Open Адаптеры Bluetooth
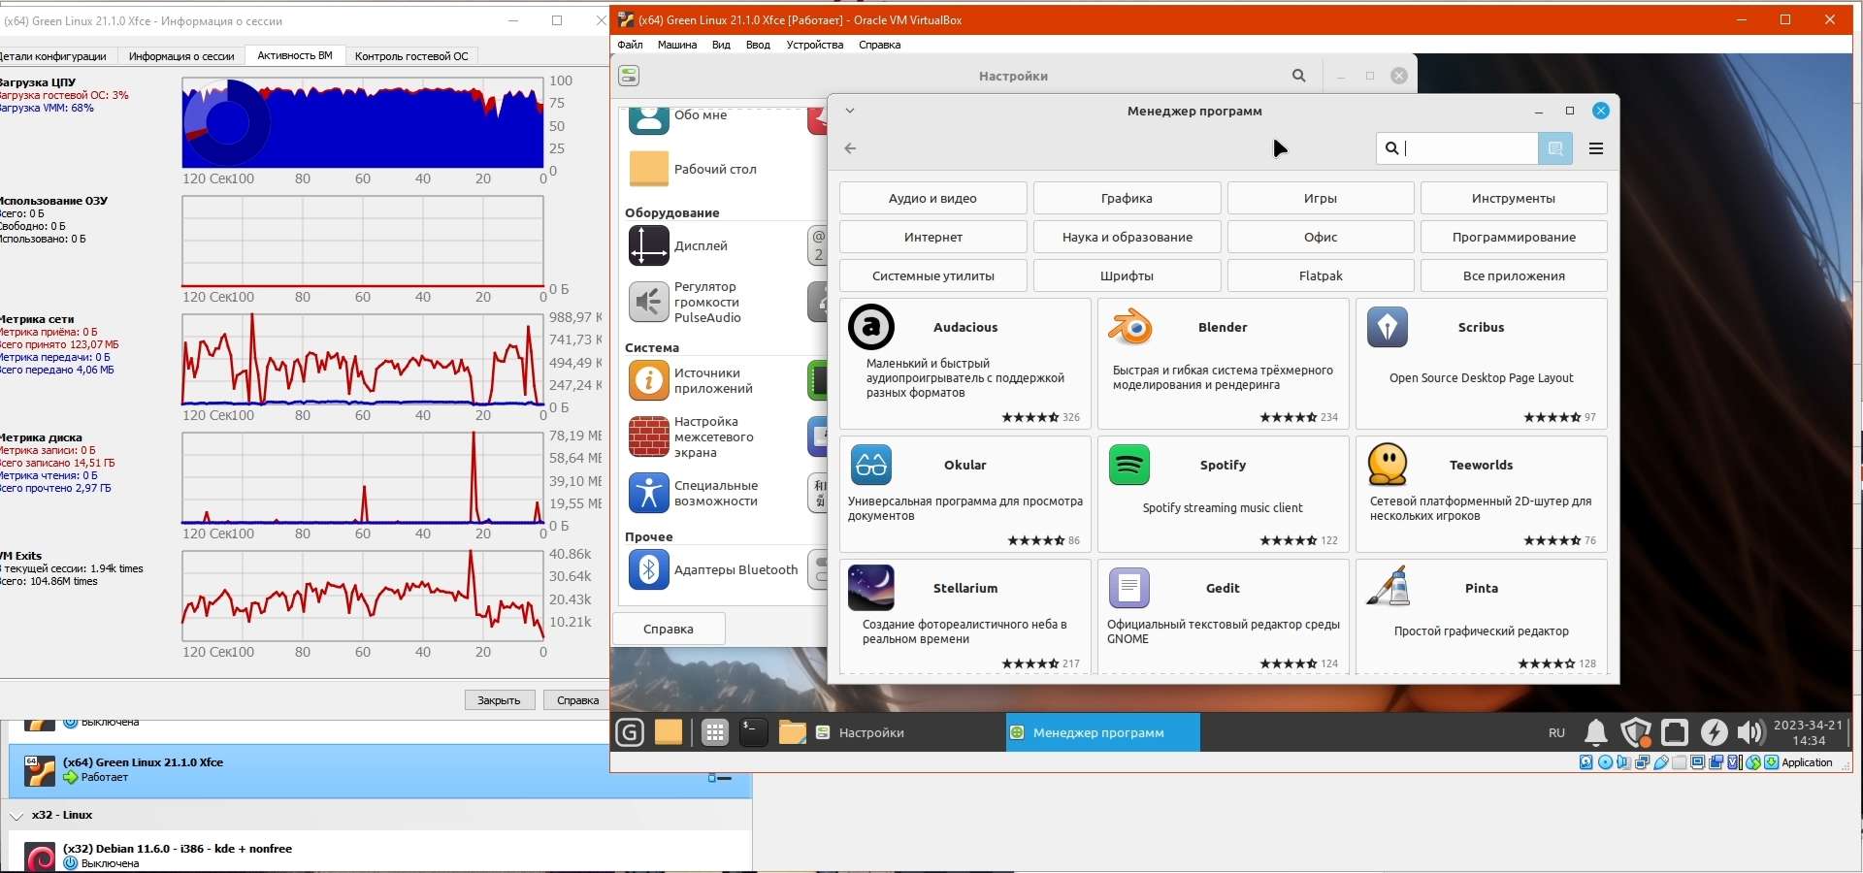This screenshot has width=1863, height=873. pos(713,569)
